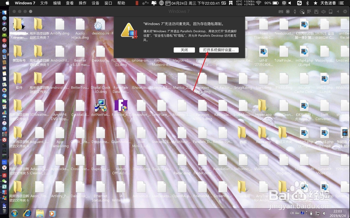Select the App Tamer.dmg file
Viewport: 350px width, 218px height.
pos(59,137)
